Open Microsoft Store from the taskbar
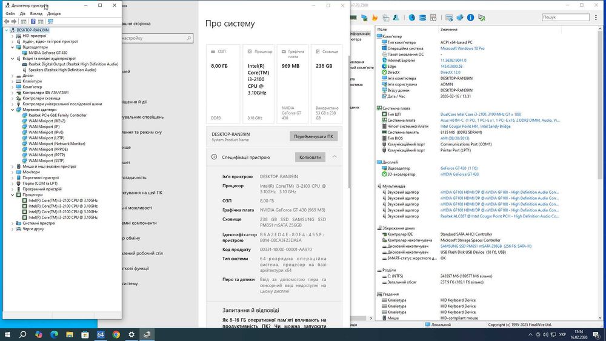The image size is (606, 341). 85,334
